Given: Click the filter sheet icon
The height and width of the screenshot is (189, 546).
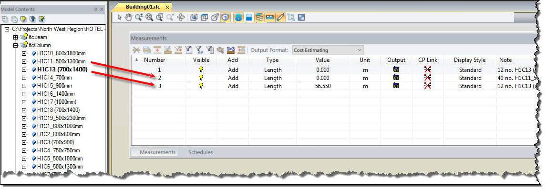Looking at the screenshot, I should tap(188, 50).
